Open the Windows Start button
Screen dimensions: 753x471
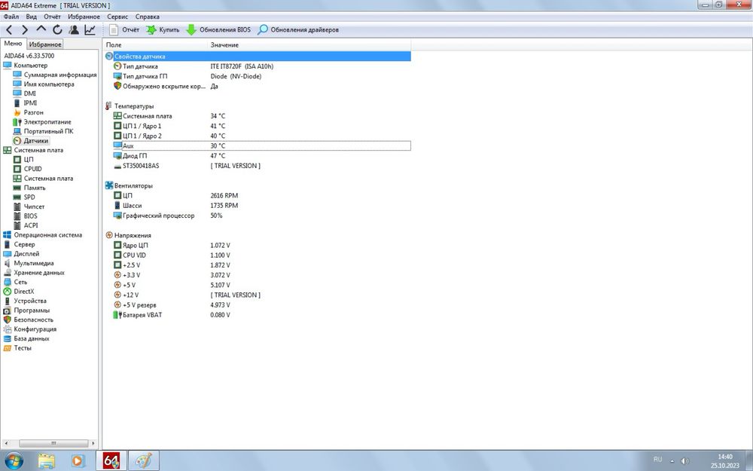[x=14, y=460]
